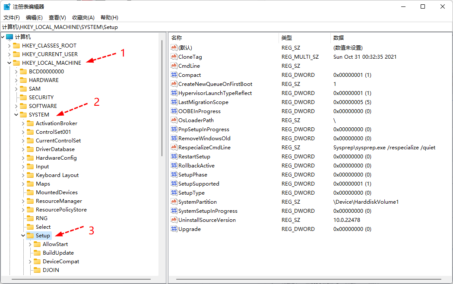Click the 数据 column header
The image size is (453, 284).
coord(339,38)
